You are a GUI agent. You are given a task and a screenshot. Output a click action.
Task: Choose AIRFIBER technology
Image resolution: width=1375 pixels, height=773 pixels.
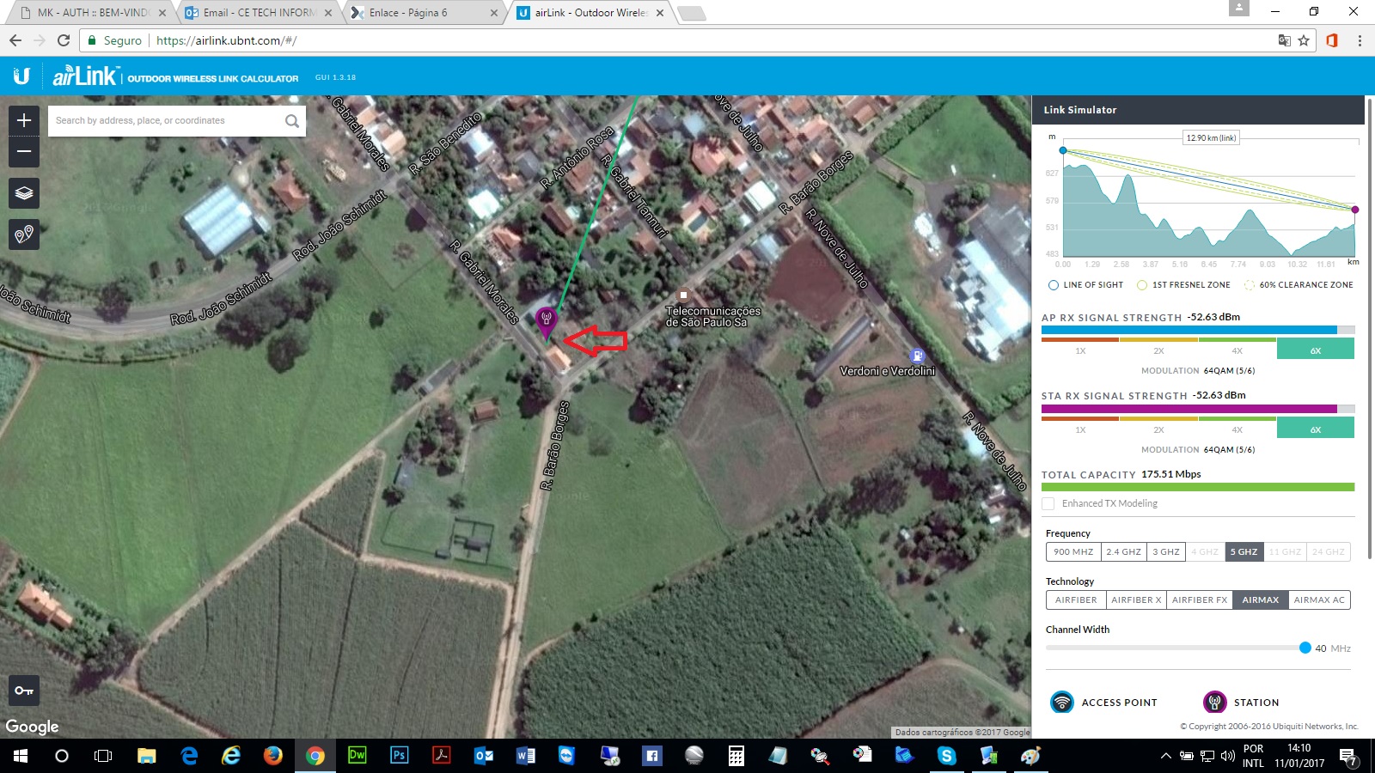(x=1076, y=600)
